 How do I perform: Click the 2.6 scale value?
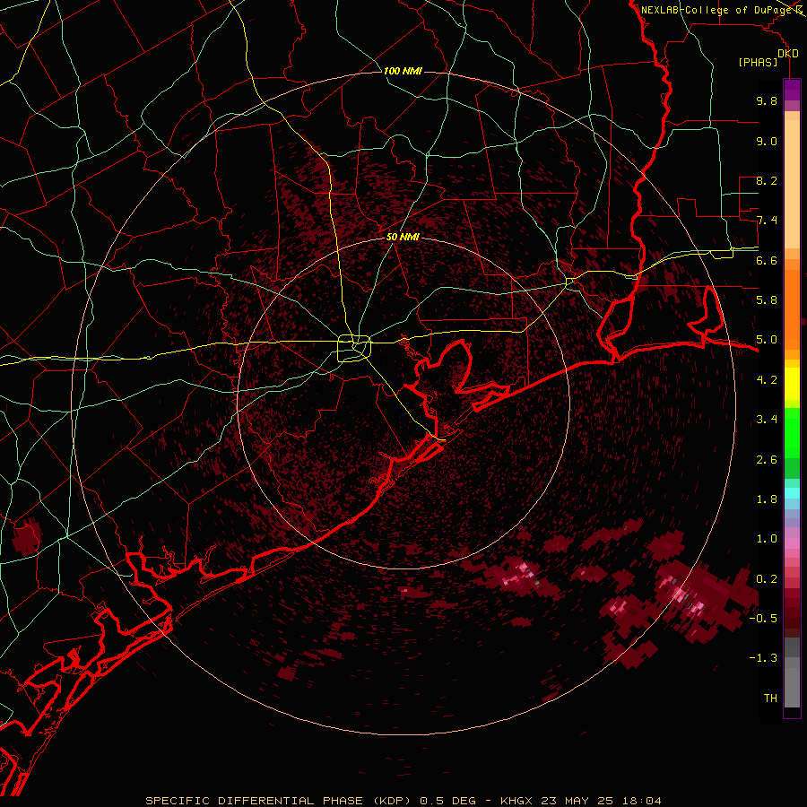(767, 460)
